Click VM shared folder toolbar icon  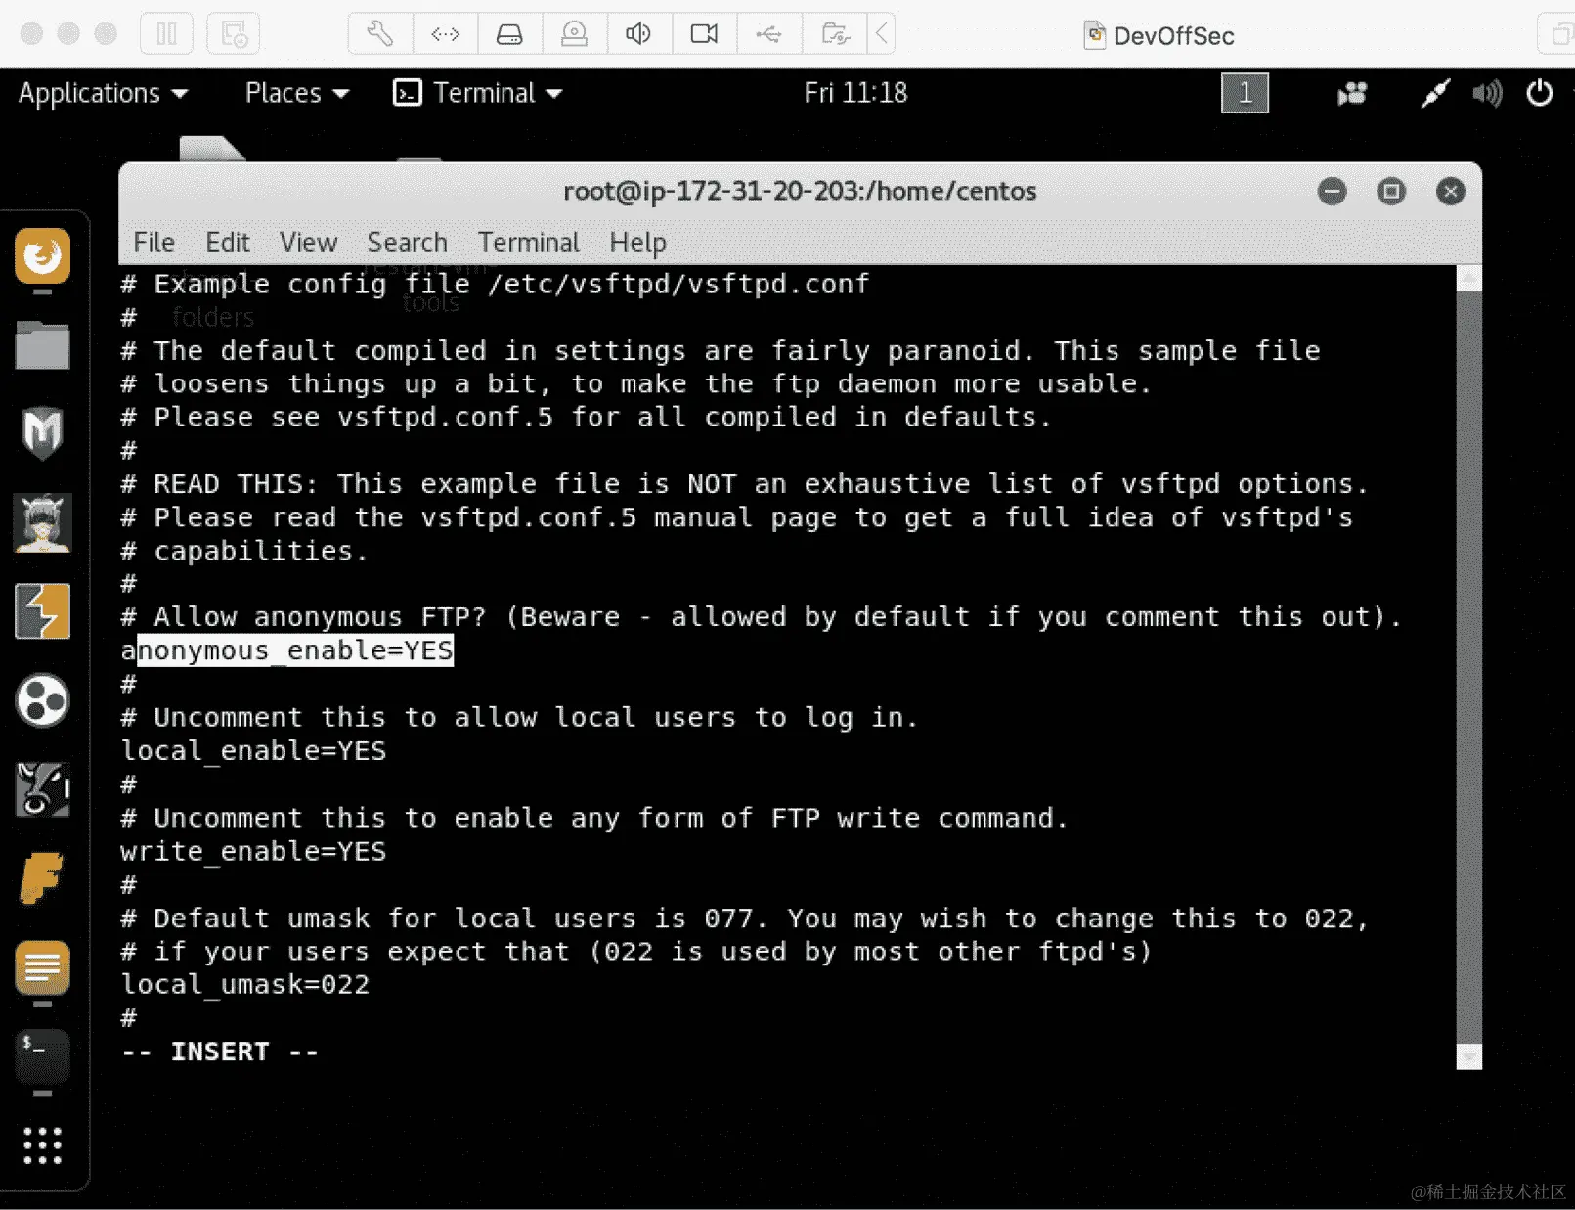pos(834,34)
